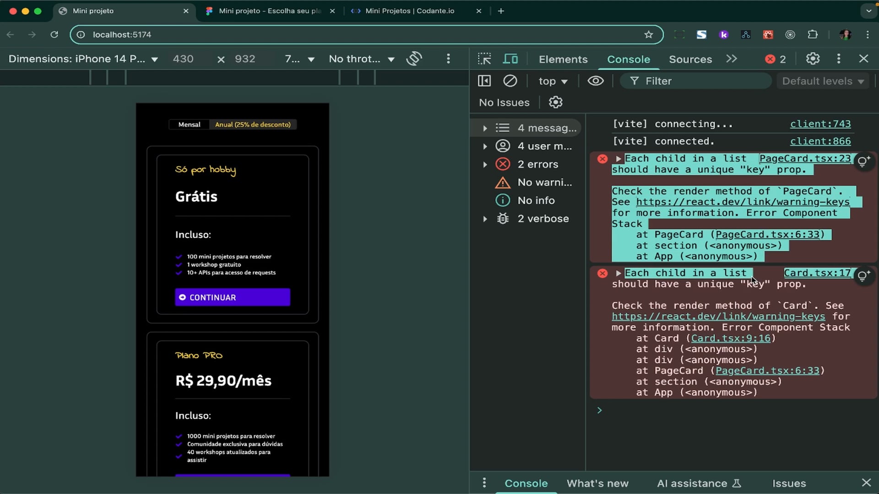
Task: Click the rotate device orientation icon
Action: click(x=414, y=59)
